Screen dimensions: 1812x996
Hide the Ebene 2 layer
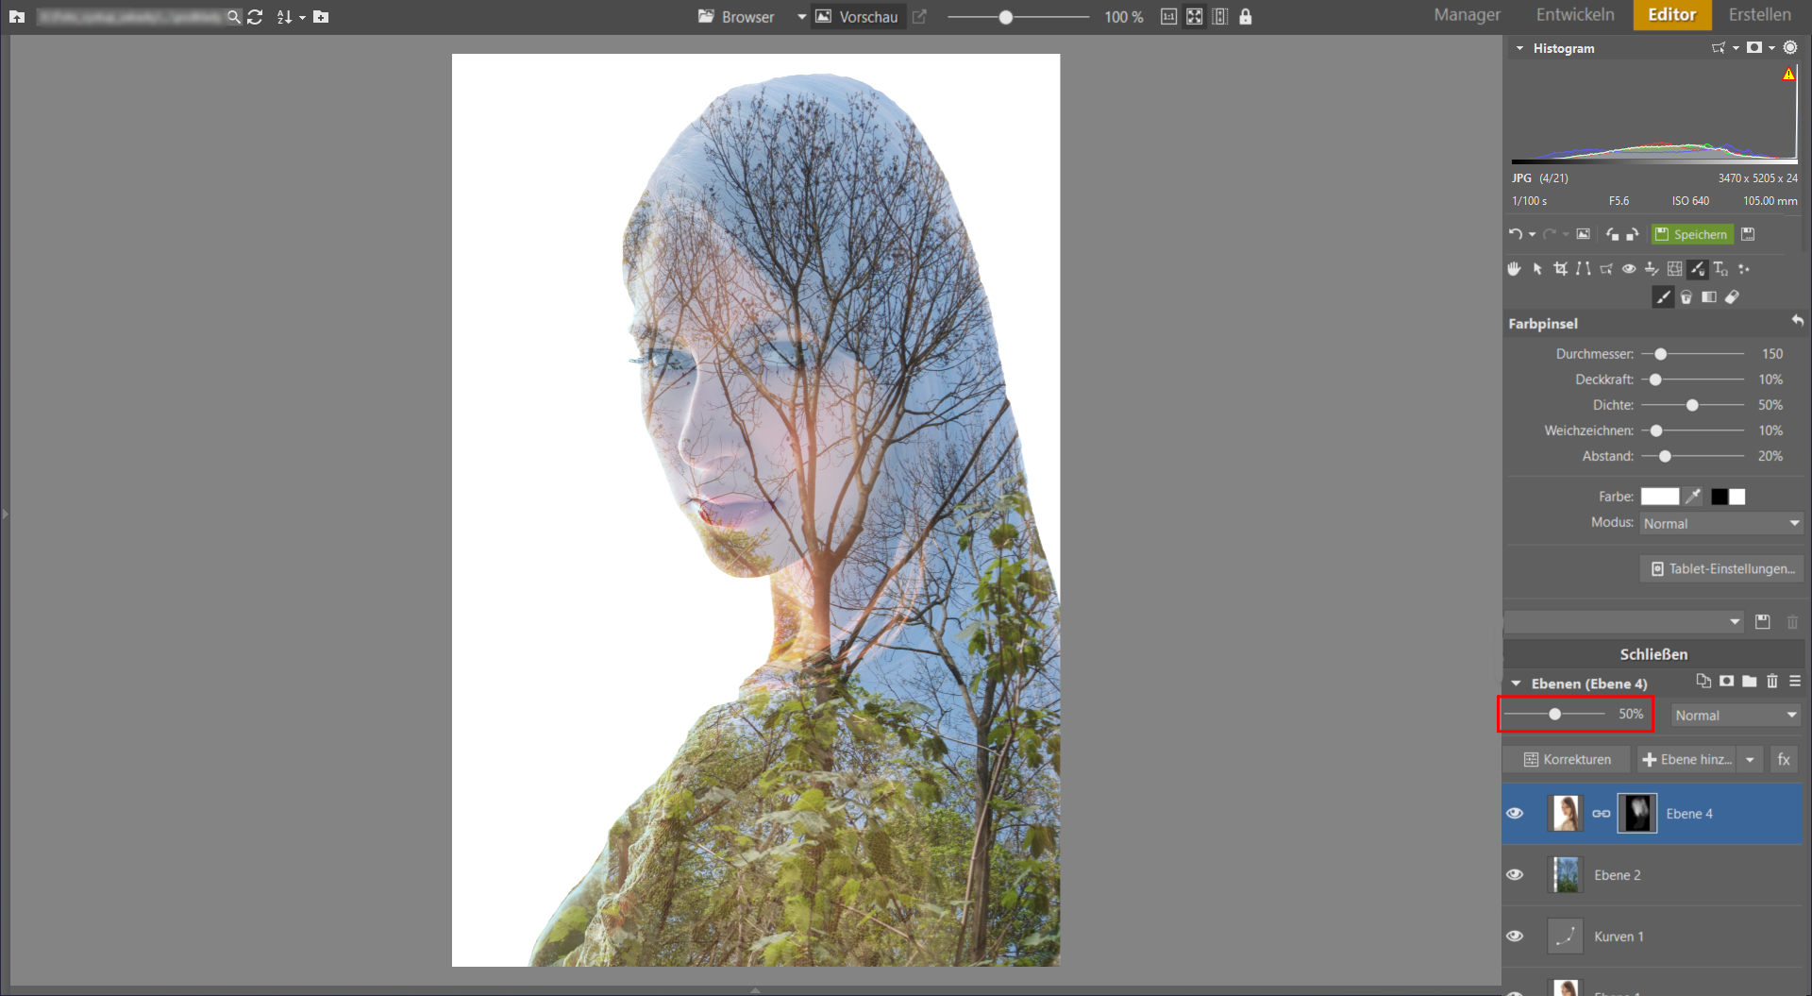coord(1515,875)
